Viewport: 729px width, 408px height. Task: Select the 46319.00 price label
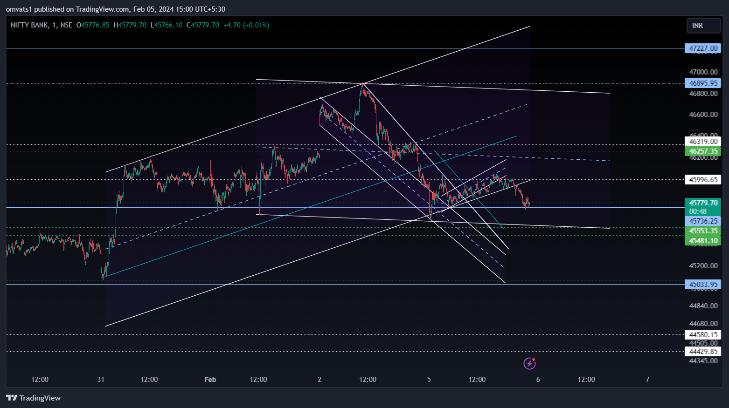click(x=703, y=142)
